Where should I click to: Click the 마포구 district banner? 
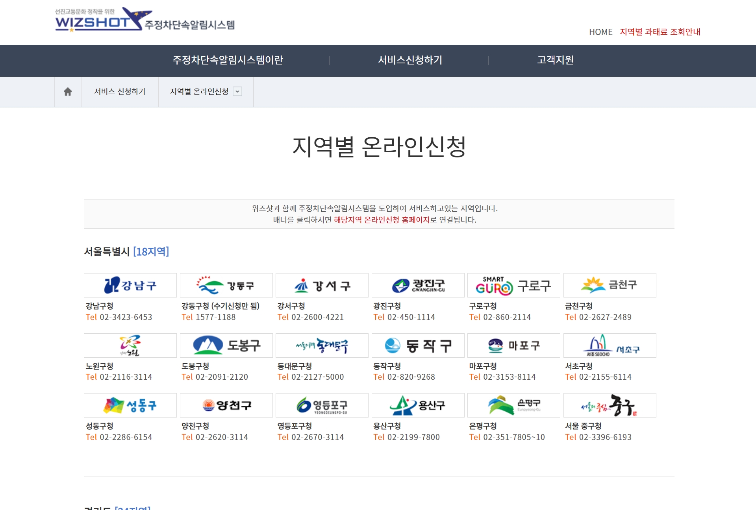[x=513, y=346]
